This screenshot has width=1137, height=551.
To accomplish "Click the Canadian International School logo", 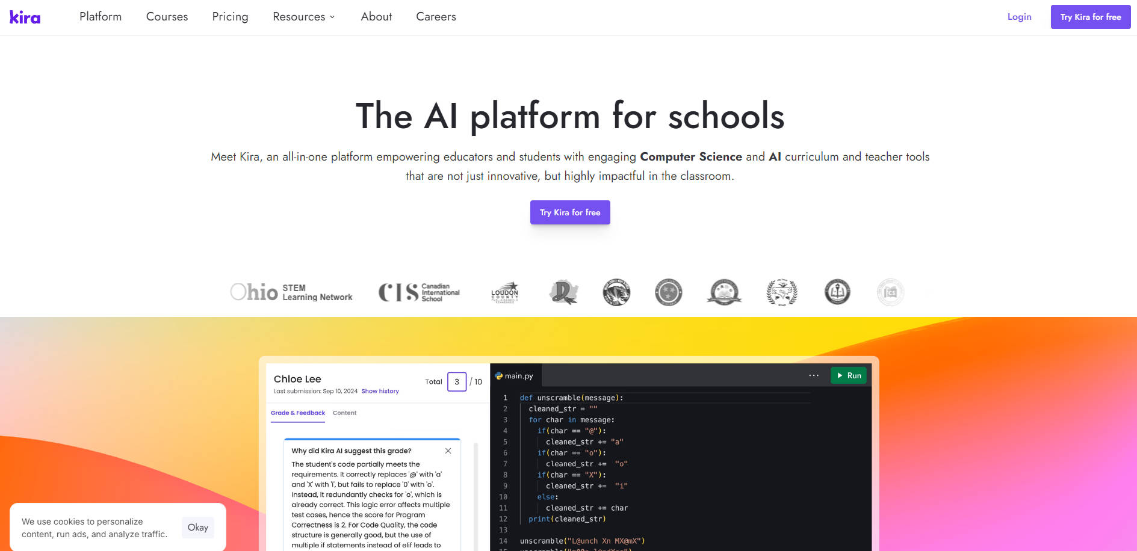I will click(x=419, y=292).
